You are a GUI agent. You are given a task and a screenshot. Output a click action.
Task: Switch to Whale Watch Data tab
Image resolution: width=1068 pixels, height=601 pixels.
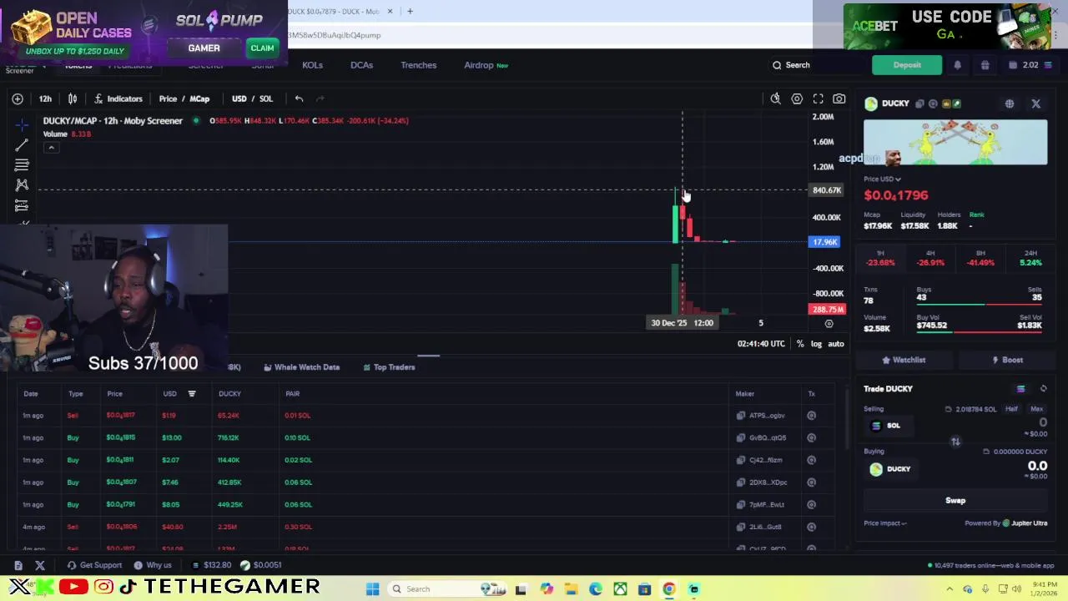[301, 367]
